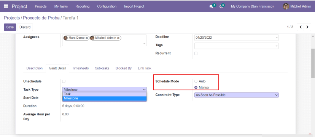This screenshot has height=137, width=315.
Task: Click the Marc Demo assignee tag
Action: coord(76,38)
